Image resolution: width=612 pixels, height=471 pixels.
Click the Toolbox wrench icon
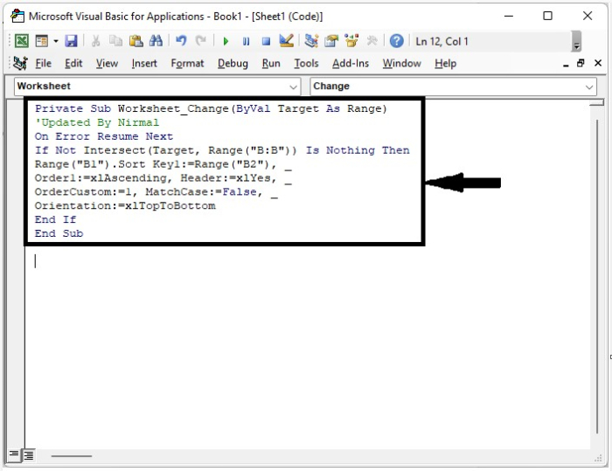tap(372, 41)
